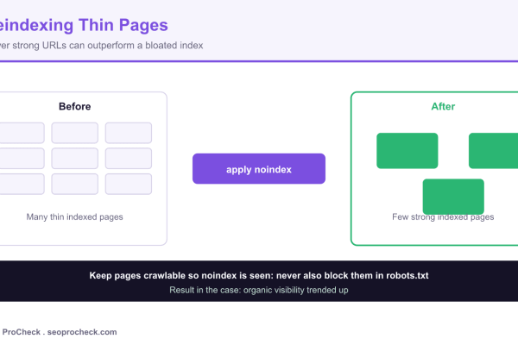Click 'organic visibility trended up' result line
Image resolution: width=518 pixels, height=345 pixels.
coord(259,290)
